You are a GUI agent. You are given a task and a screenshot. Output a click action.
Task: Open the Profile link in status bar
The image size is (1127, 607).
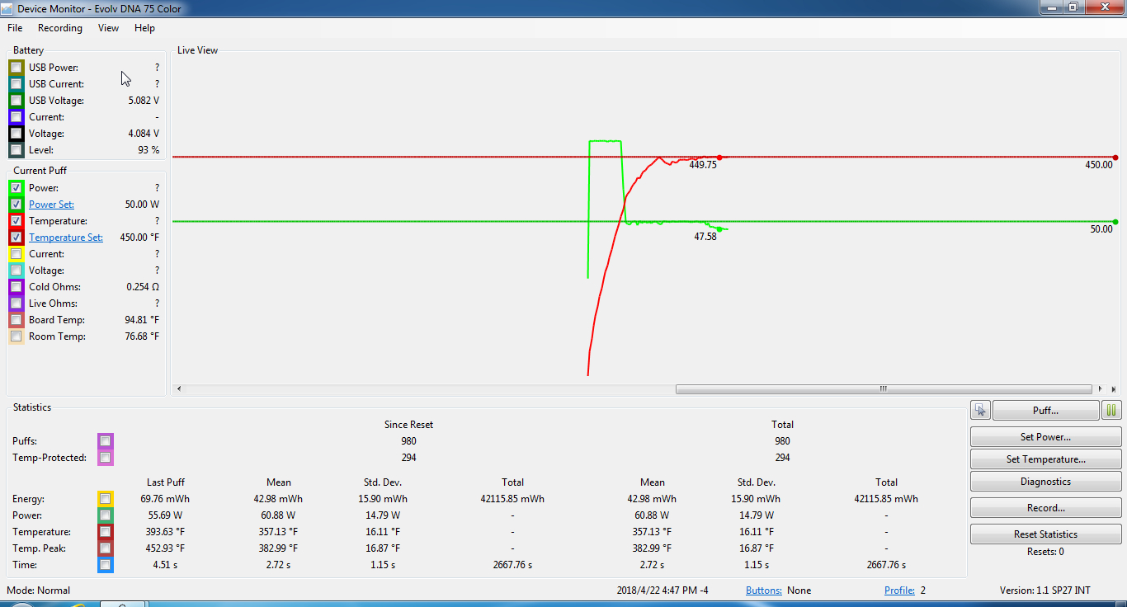click(x=899, y=591)
